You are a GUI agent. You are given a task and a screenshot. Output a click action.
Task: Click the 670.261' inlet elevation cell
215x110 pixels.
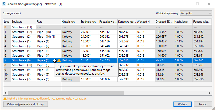[202, 65]
